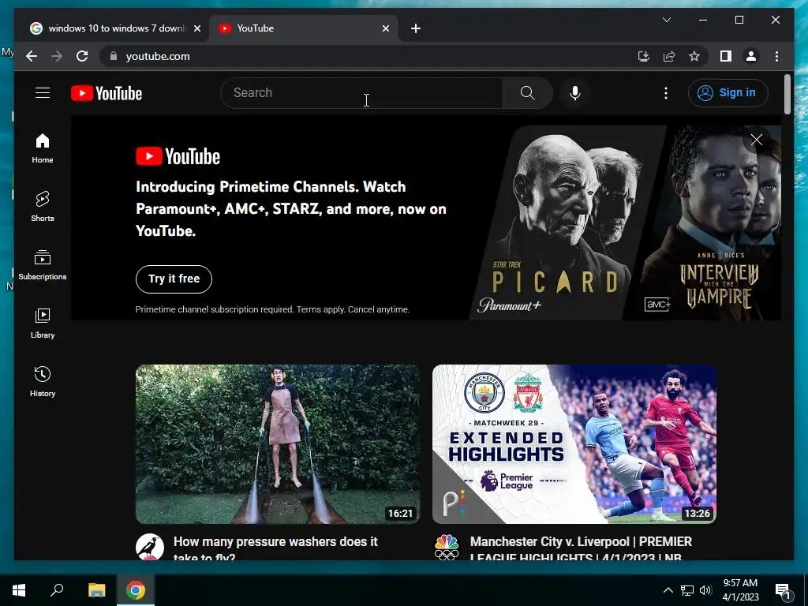Open Manchester City v. Liverpool highlights thumbnail

point(574,444)
